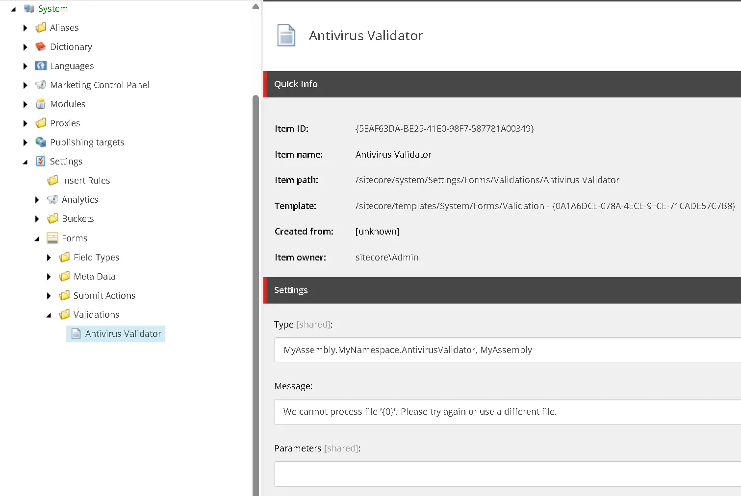Image resolution: width=741 pixels, height=496 pixels.
Task: Expand the Publishing targets node
Action: 25,142
